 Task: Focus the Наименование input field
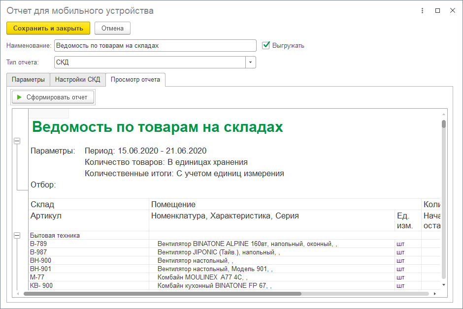tap(155, 45)
